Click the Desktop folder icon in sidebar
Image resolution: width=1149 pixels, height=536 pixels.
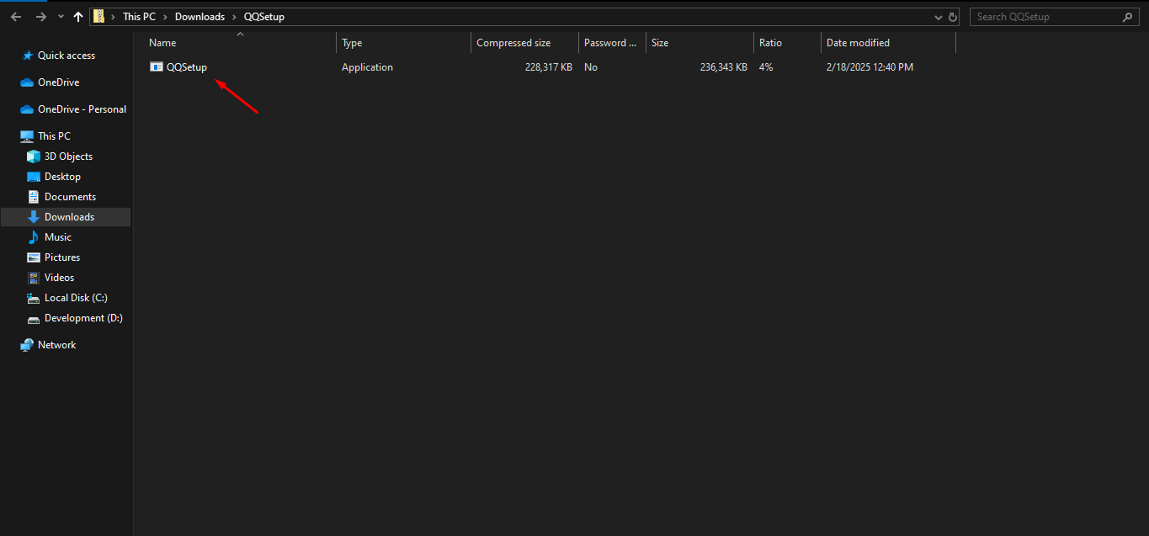[x=34, y=177]
